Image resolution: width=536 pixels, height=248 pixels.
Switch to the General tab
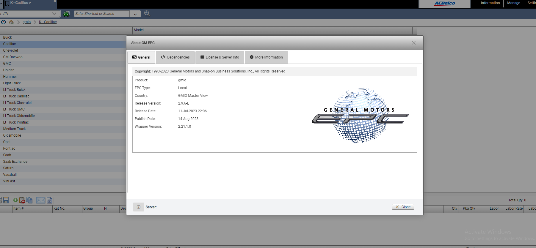tap(142, 57)
